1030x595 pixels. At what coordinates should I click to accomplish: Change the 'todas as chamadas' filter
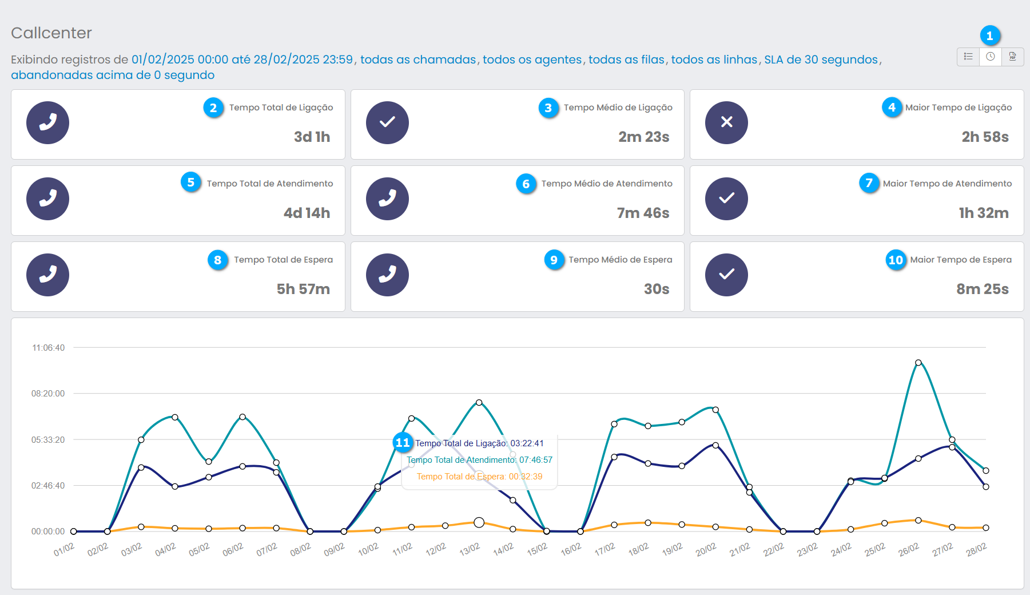[x=417, y=59]
